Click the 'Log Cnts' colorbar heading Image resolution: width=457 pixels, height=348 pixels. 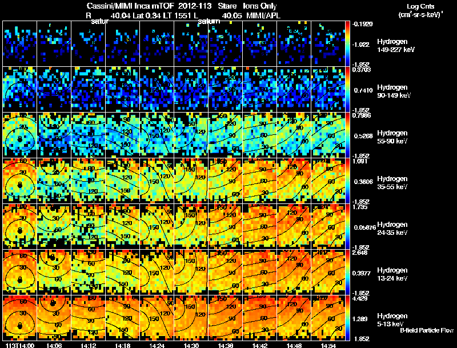click(420, 6)
